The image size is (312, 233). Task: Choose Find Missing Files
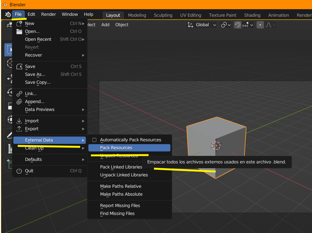(x=117, y=213)
